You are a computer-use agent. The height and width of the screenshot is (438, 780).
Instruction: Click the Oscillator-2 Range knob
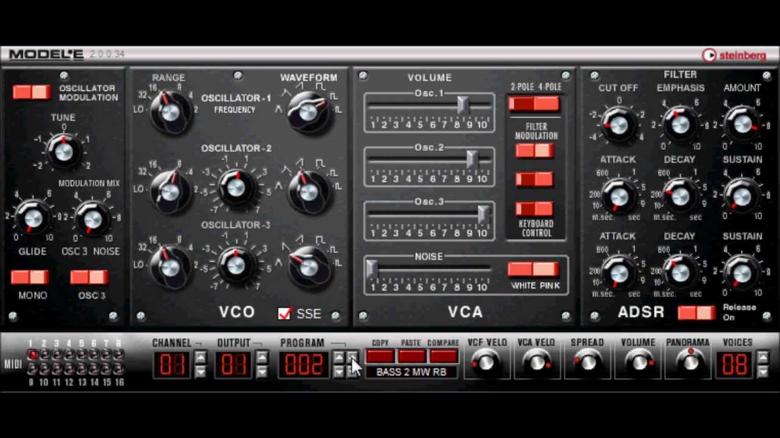(x=170, y=190)
